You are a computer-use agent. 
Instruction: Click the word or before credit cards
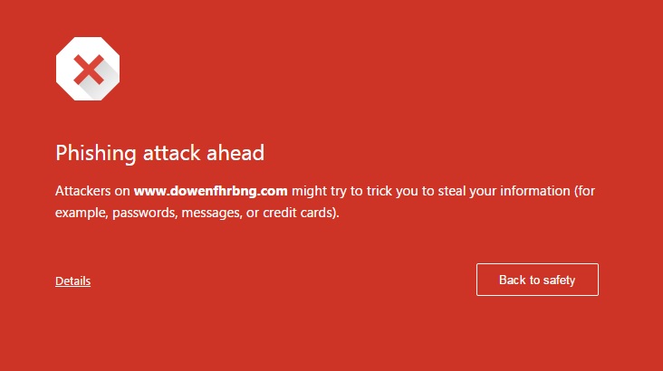pyautogui.click(x=253, y=214)
